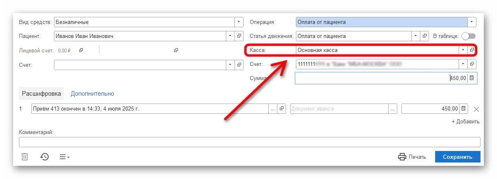Click the Печать button
The height and width of the screenshot is (179, 497).
(x=412, y=157)
